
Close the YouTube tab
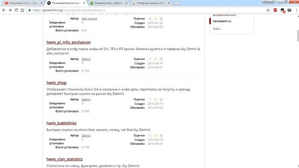tap(41, 3)
